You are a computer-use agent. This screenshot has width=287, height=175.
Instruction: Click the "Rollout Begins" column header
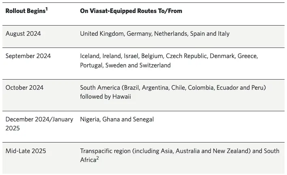(x=25, y=11)
